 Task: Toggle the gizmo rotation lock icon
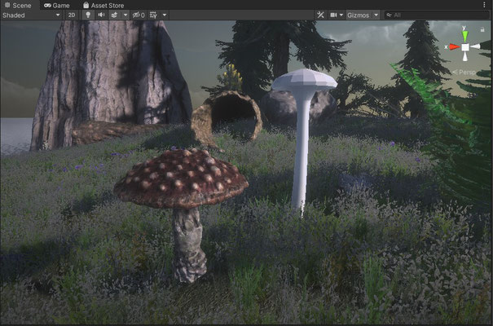(482, 30)
